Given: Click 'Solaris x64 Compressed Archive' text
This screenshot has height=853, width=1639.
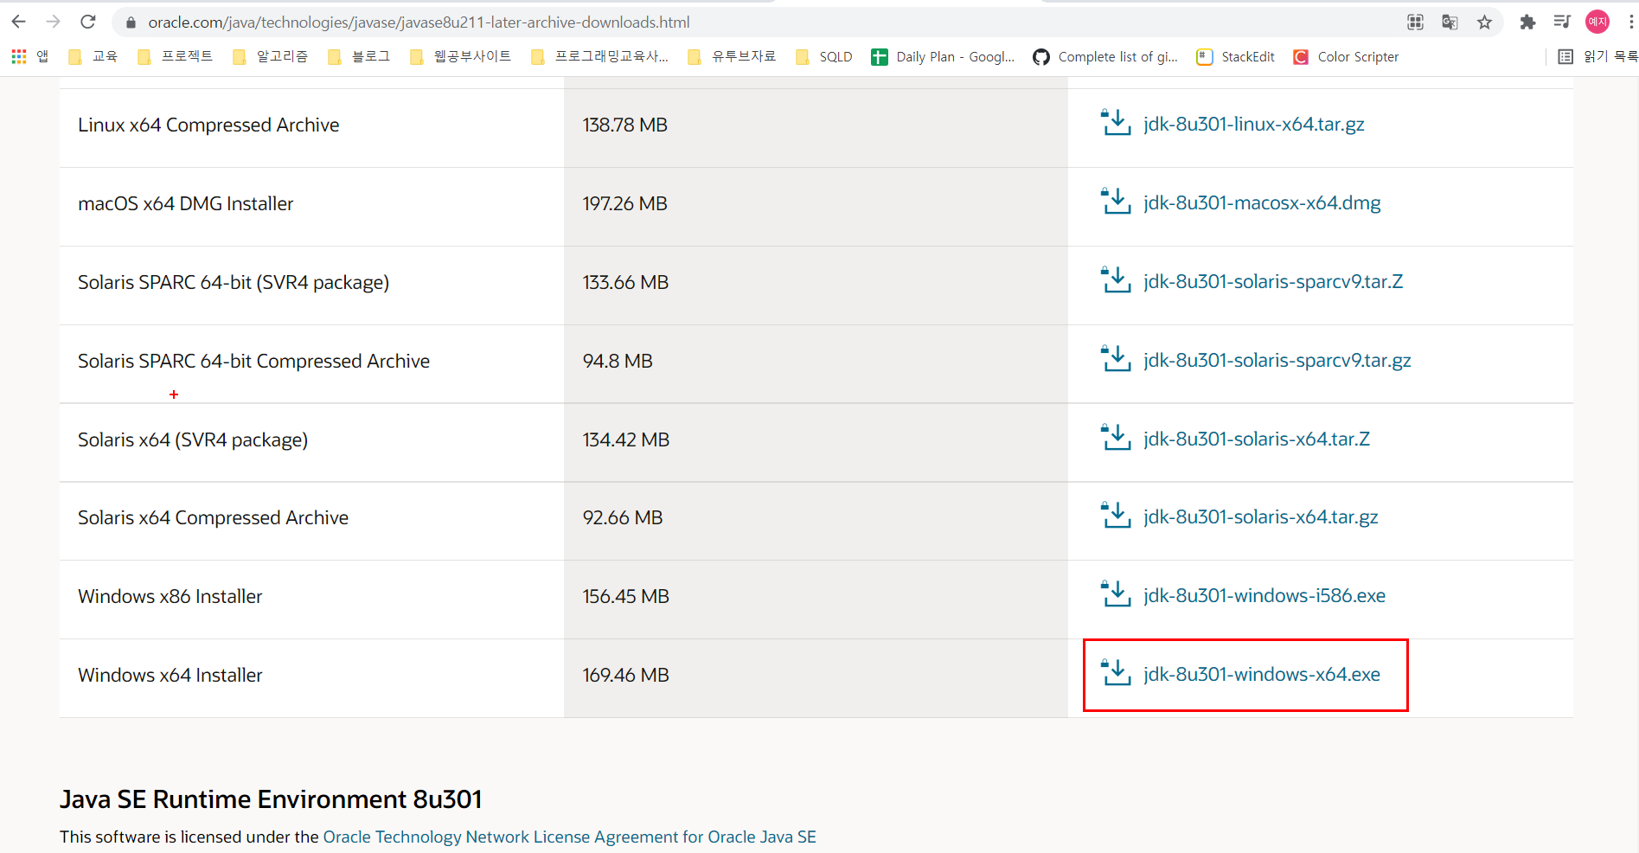Looking at the screenshot, I should coord(213,517).
